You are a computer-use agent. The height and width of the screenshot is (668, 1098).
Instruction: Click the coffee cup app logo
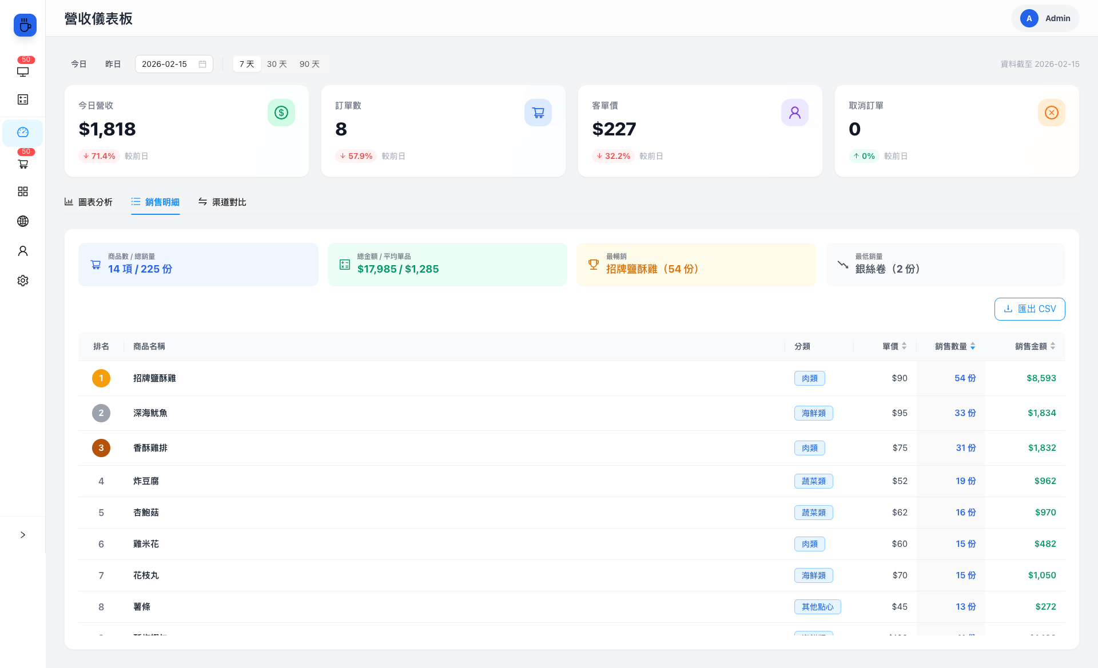(25, 25)
